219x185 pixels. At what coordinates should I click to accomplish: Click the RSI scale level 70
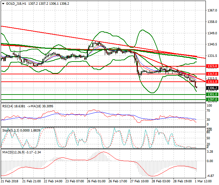click(x=208, y=111)
